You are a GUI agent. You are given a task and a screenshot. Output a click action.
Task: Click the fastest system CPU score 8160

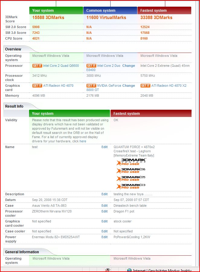[144, 38]
